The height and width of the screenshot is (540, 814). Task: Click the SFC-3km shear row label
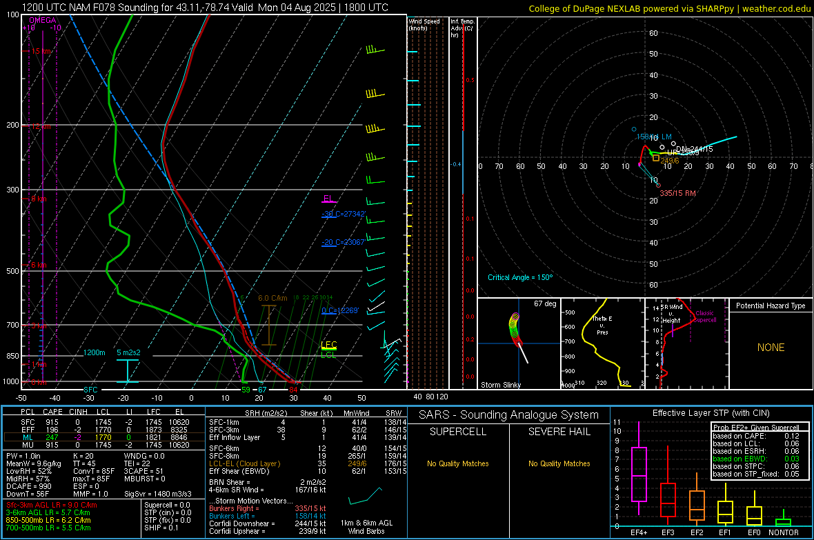tap(224, 430)
